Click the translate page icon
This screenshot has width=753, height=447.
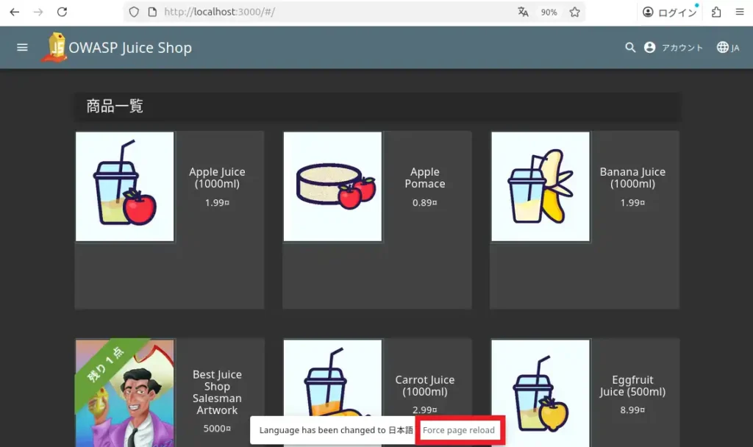[x=523, y=12]
